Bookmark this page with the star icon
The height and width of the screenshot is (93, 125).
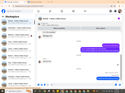coord(114,6)
